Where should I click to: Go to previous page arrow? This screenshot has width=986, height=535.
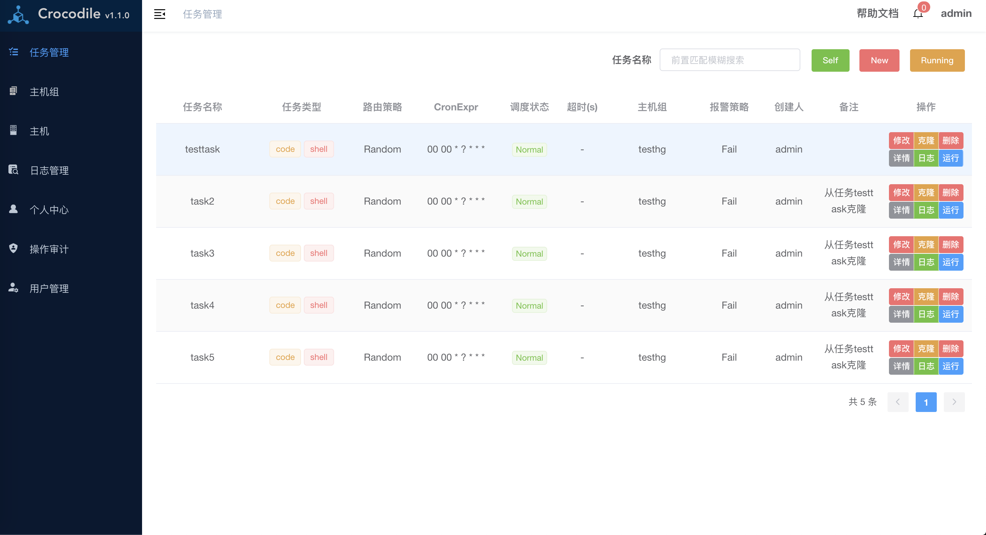click(898, 402)
